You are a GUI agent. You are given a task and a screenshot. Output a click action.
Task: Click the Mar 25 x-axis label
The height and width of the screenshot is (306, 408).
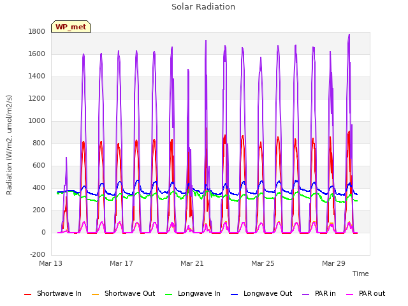point(263,263)
